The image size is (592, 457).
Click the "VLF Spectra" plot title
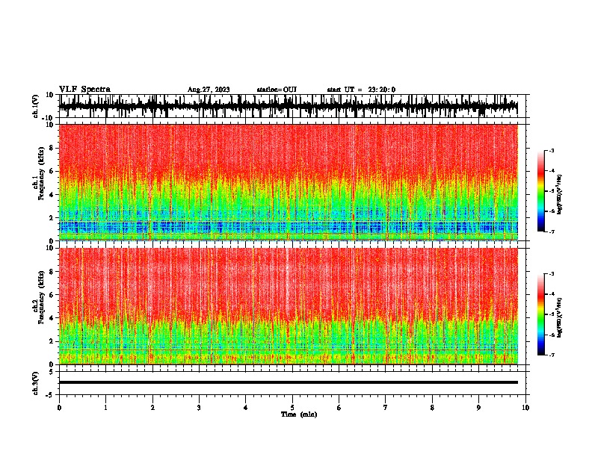pyautogui.click(x=84, y=90)
